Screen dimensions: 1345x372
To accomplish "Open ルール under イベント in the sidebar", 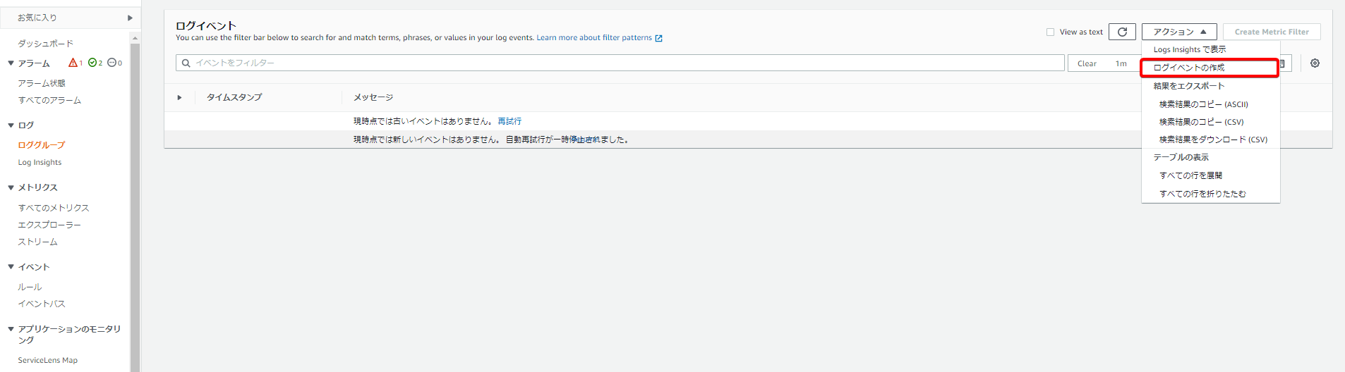I will tap(30, 287).
